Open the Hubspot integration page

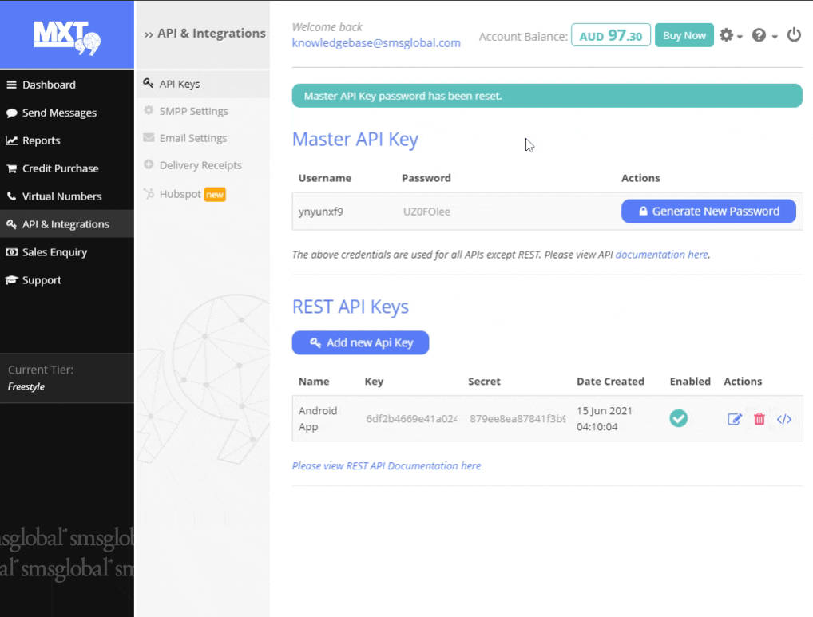click(180, 194)
